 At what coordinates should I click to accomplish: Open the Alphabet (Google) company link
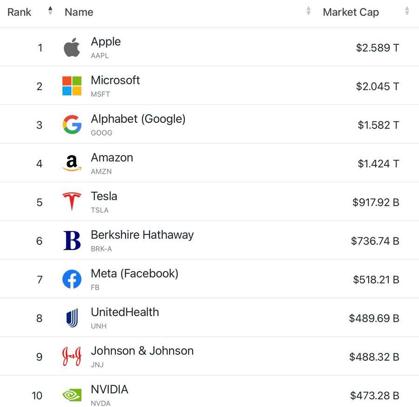138,119
